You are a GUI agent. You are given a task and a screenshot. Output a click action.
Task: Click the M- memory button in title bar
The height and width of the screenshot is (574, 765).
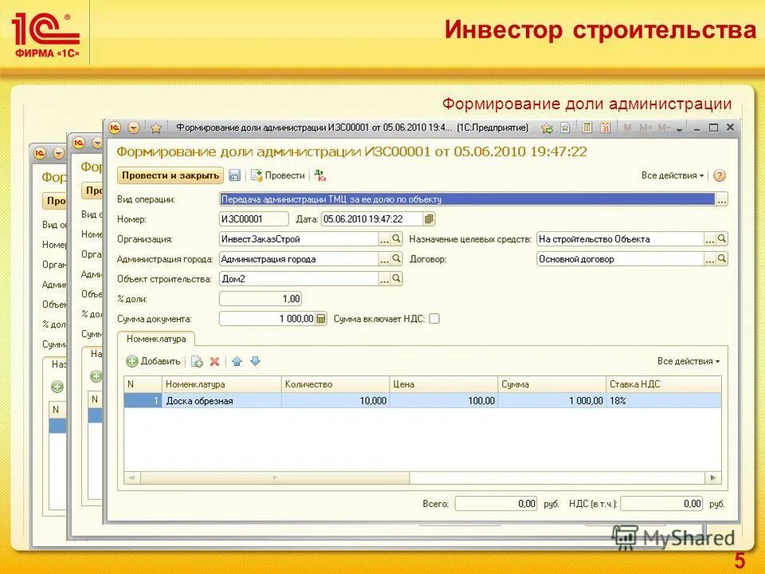click(664, 128)
